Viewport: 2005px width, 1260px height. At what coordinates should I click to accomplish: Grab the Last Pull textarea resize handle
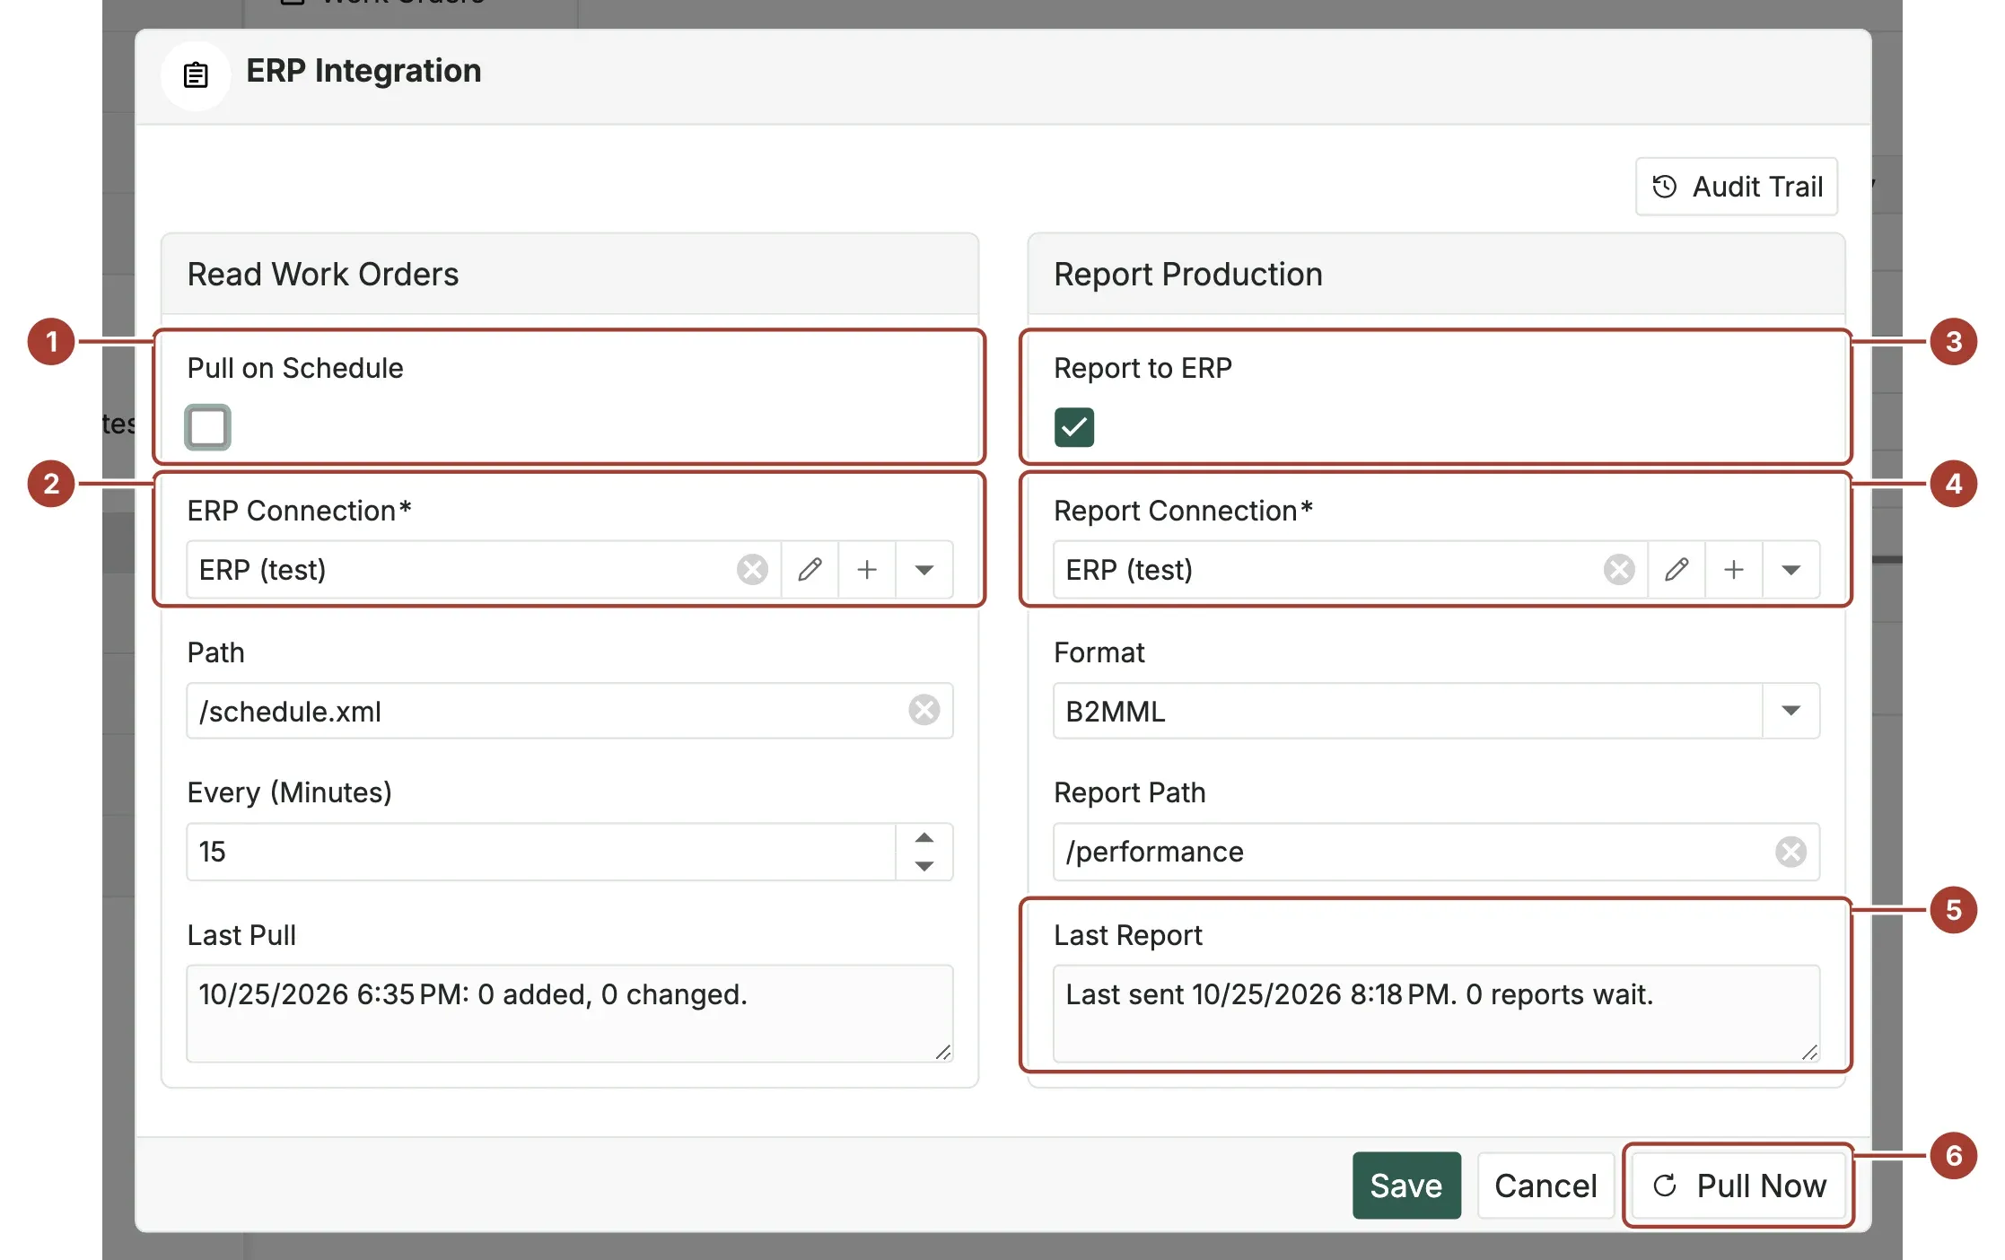point(942,1052)
